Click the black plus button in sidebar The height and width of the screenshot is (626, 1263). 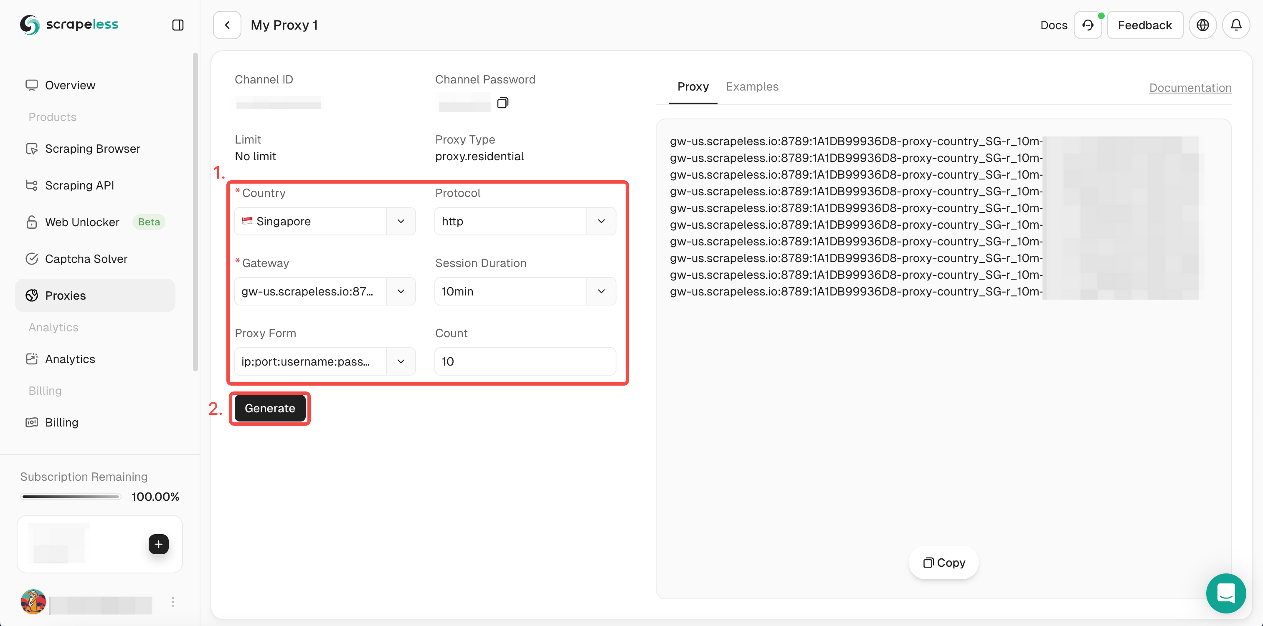pyautogui.click(x=158, y=544)
